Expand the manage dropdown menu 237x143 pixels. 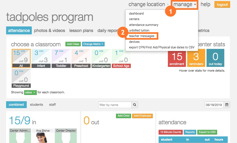point(185,4)
